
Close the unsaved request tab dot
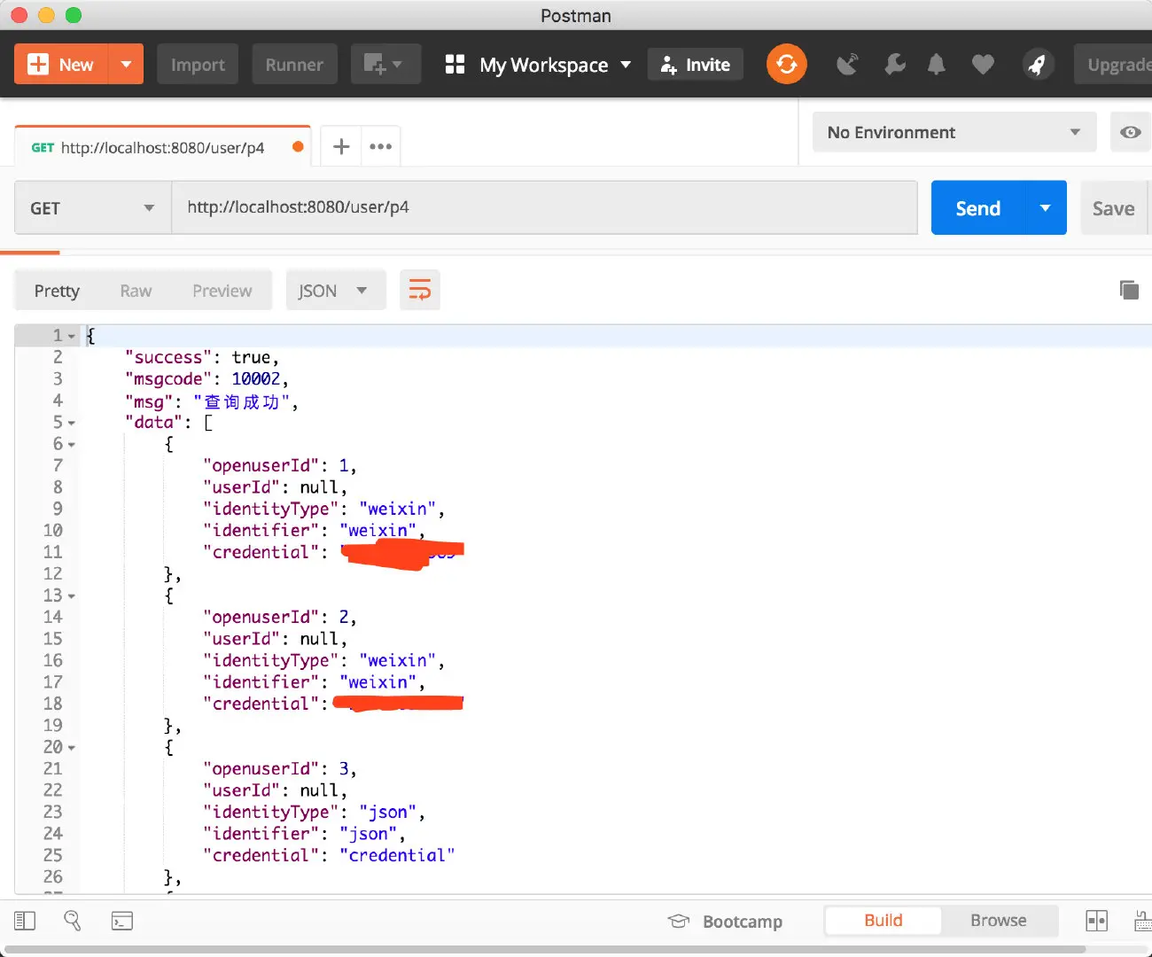pyautogui.click(x=298, y=147)
